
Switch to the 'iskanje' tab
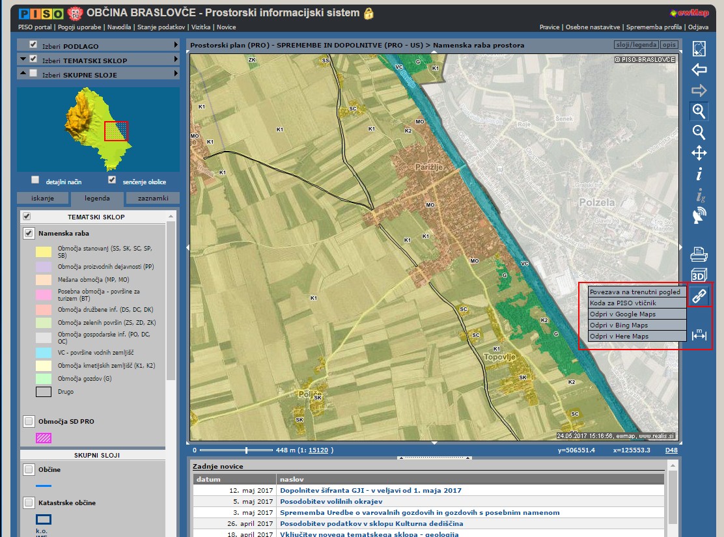tap(42, 199)
